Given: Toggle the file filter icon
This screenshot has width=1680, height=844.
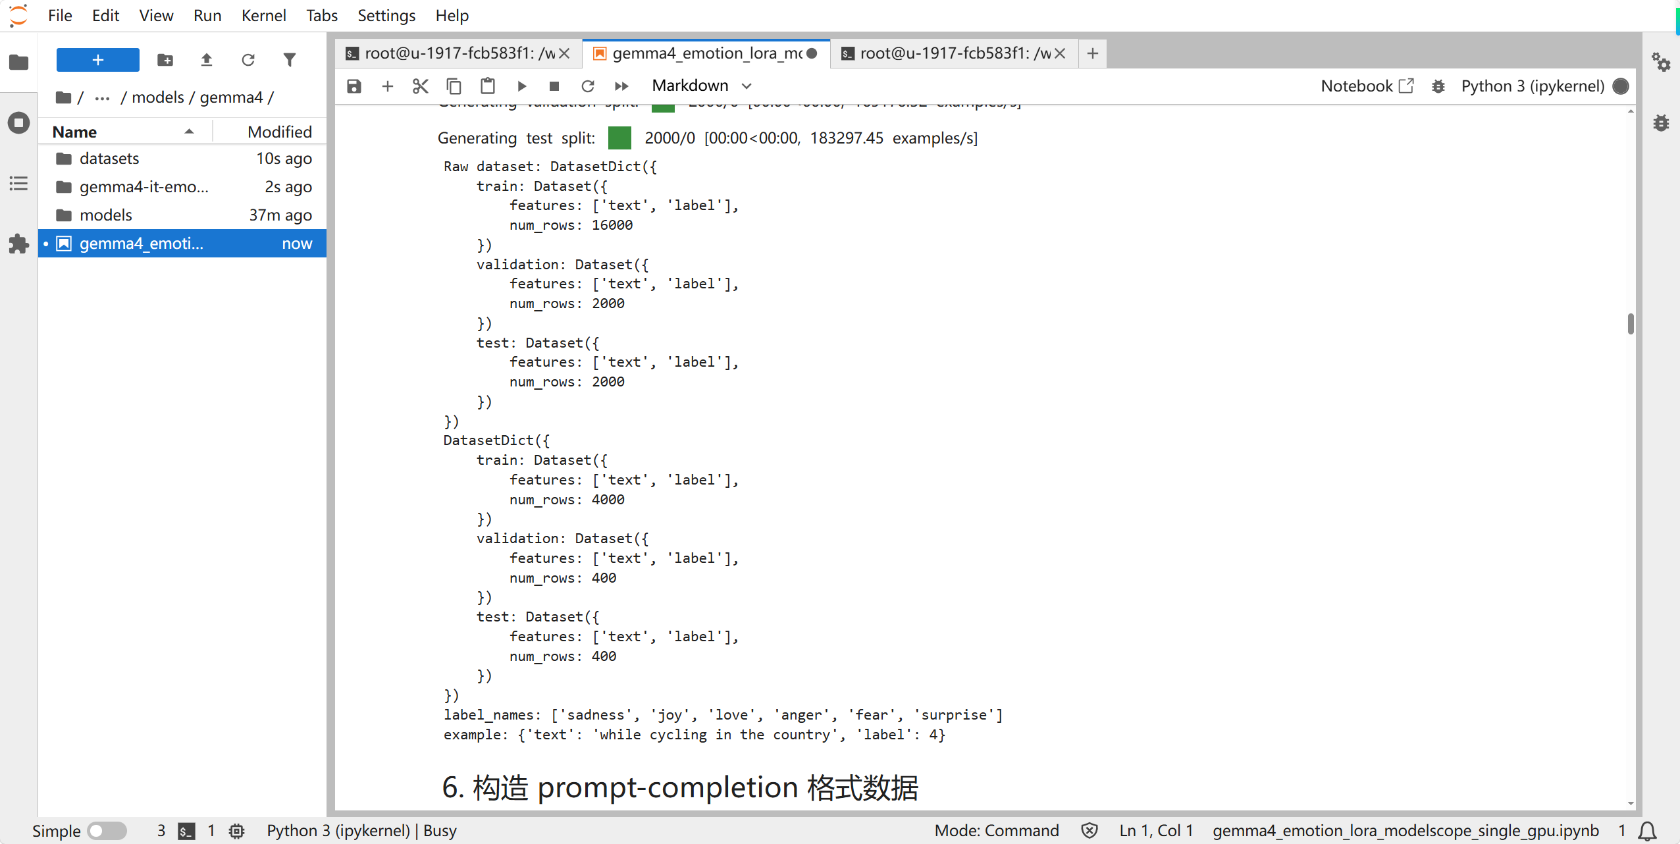Looking at the screenshot, I should 290,60.
